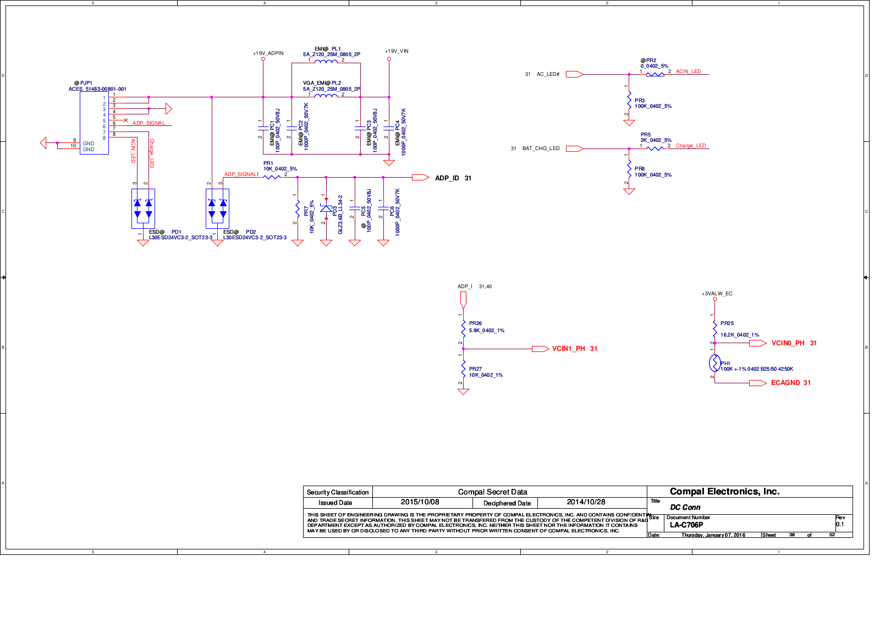The width and height of the screenshot is (880, 622).
Task: Select the PL2 inductor coil symbol
Action: 326,96
